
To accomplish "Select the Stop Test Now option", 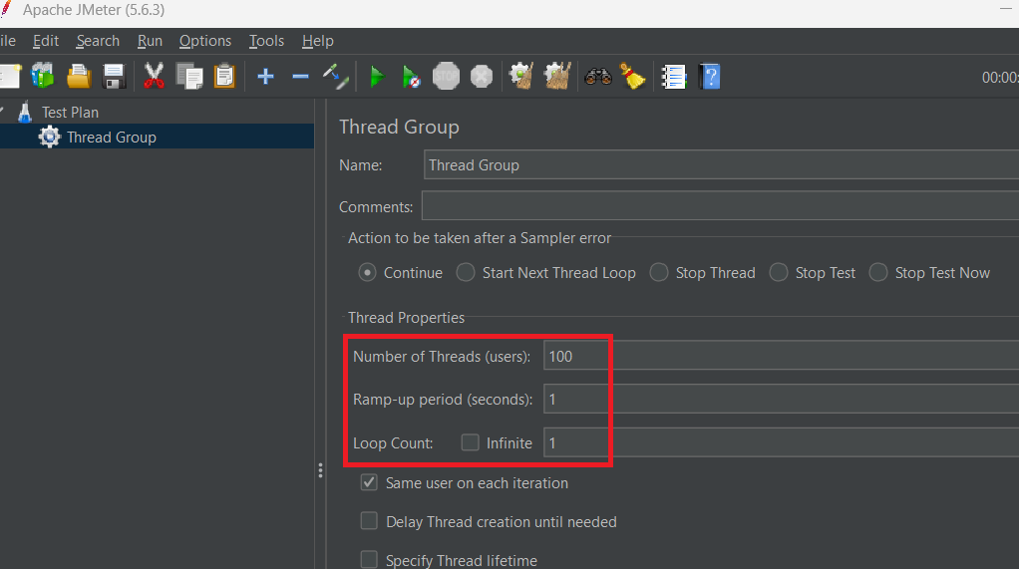I will [x=878, y=273].
